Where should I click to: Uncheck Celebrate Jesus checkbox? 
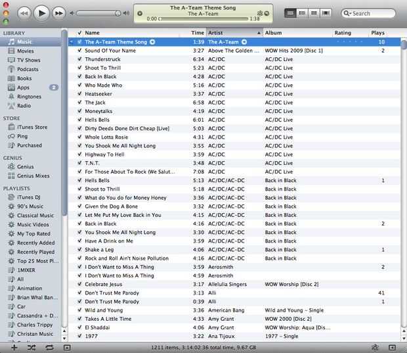79,284
